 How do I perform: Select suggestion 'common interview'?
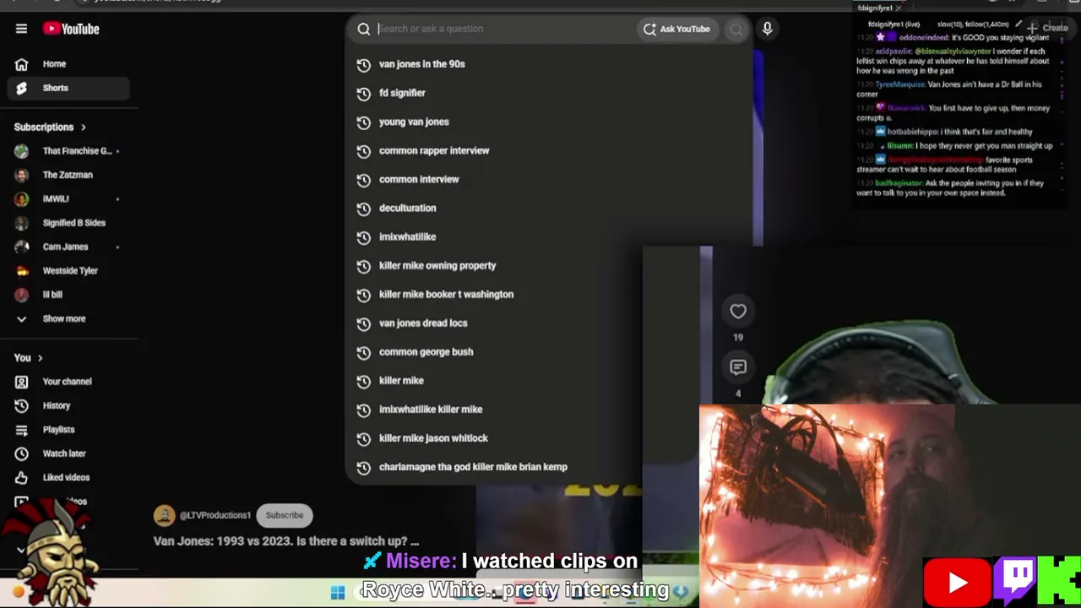pos(549,179)
